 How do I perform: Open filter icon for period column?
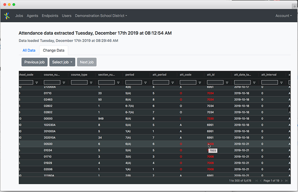pos(146,83)
